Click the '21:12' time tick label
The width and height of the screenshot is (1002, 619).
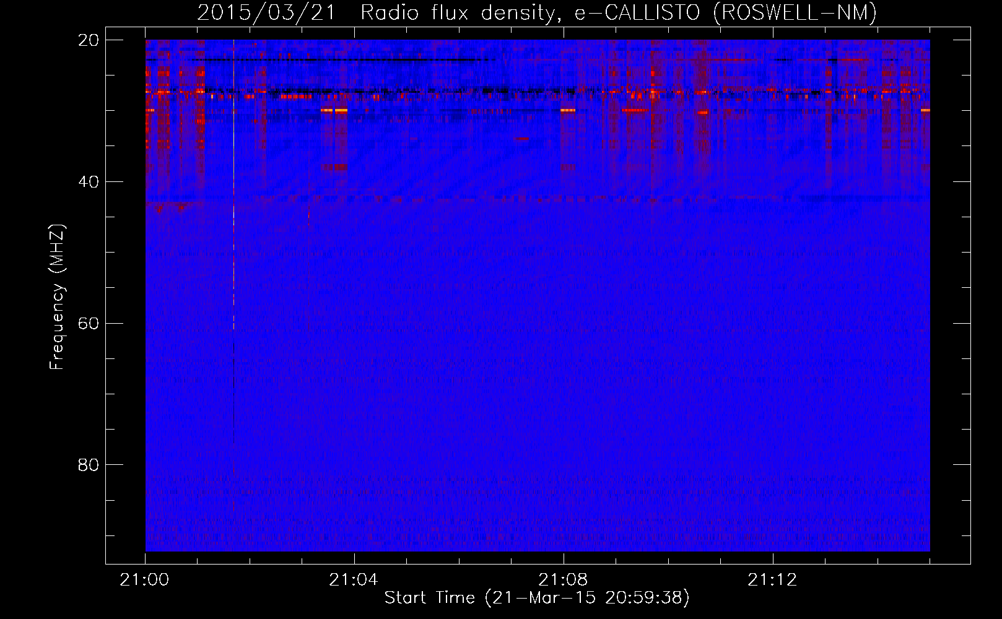[772, 580]
